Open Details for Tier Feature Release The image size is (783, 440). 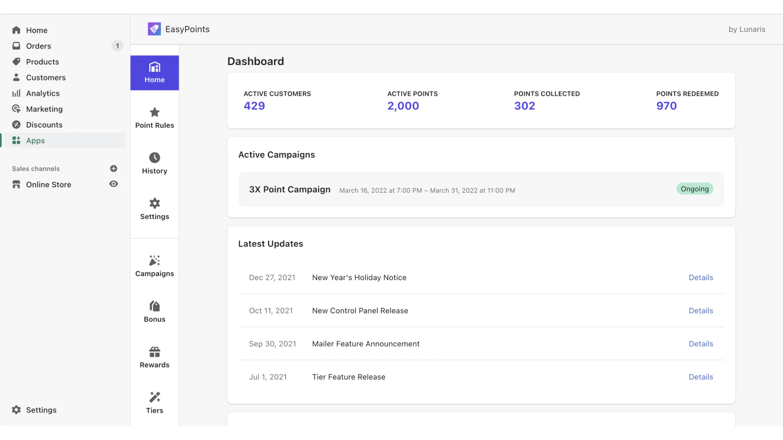pos(701,376)
